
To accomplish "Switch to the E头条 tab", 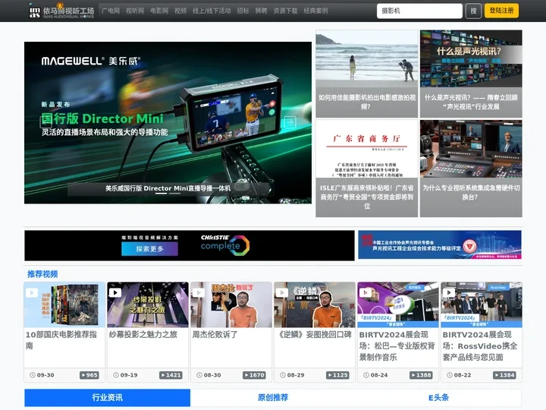I will [x=439, y=397].
